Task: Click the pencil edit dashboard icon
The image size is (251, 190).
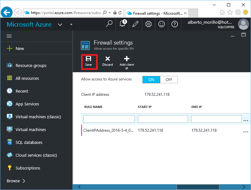Action: pos(135,24)
